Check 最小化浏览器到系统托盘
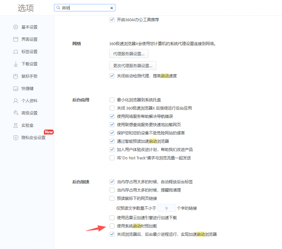The image size is (282, 249). (x=112, y=100)
